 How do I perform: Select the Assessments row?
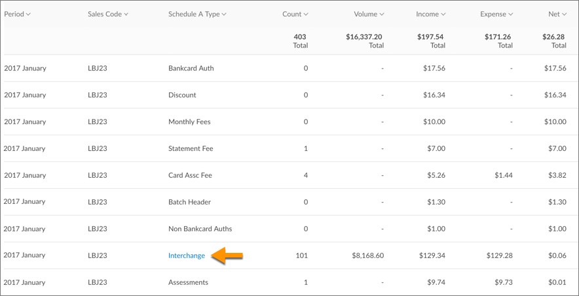click(188, 282)
